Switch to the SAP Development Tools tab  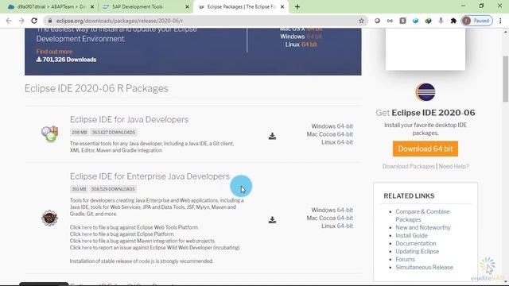click(138, 6)
